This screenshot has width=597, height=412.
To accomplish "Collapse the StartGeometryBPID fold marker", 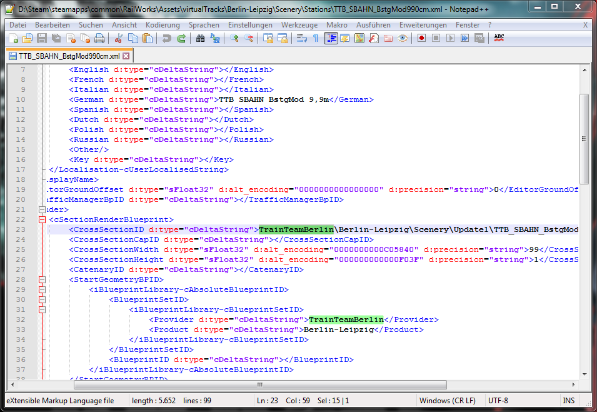I will coord(43,279).
